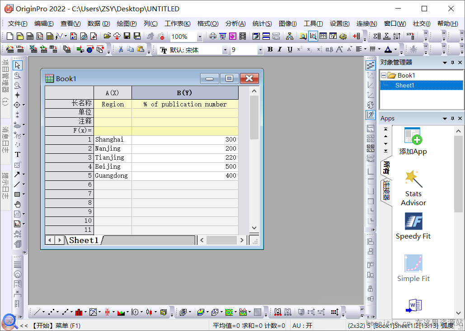Click the cell with value 500

pos(185,166)
